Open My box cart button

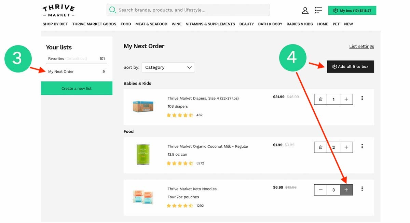(x=352, y=11)
